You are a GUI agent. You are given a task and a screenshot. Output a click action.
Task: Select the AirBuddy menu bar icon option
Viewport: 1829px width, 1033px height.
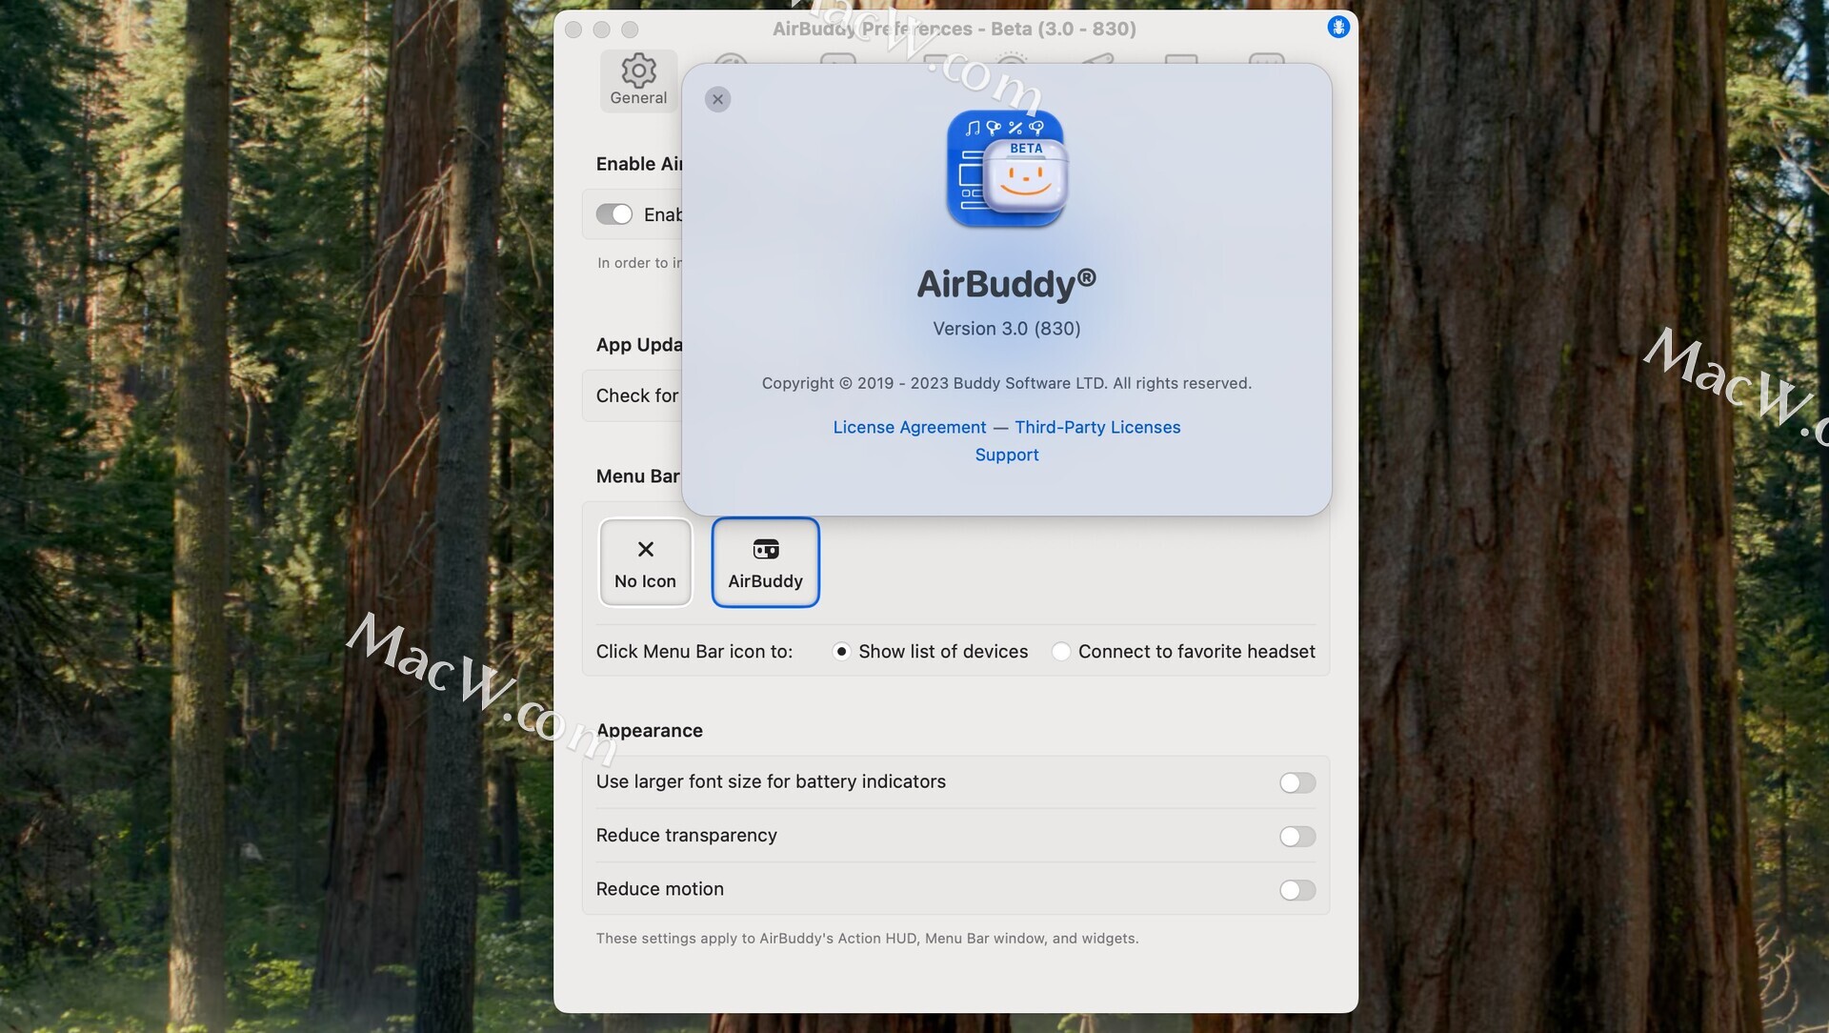765,562
